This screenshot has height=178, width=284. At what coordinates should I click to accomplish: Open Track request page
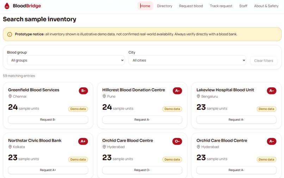pos(221,6)
